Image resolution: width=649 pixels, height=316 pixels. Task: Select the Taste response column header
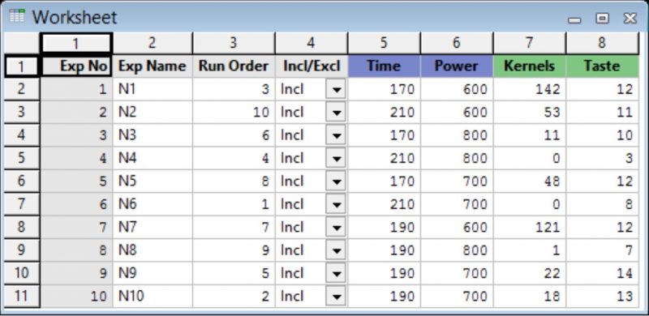(602, 66)
